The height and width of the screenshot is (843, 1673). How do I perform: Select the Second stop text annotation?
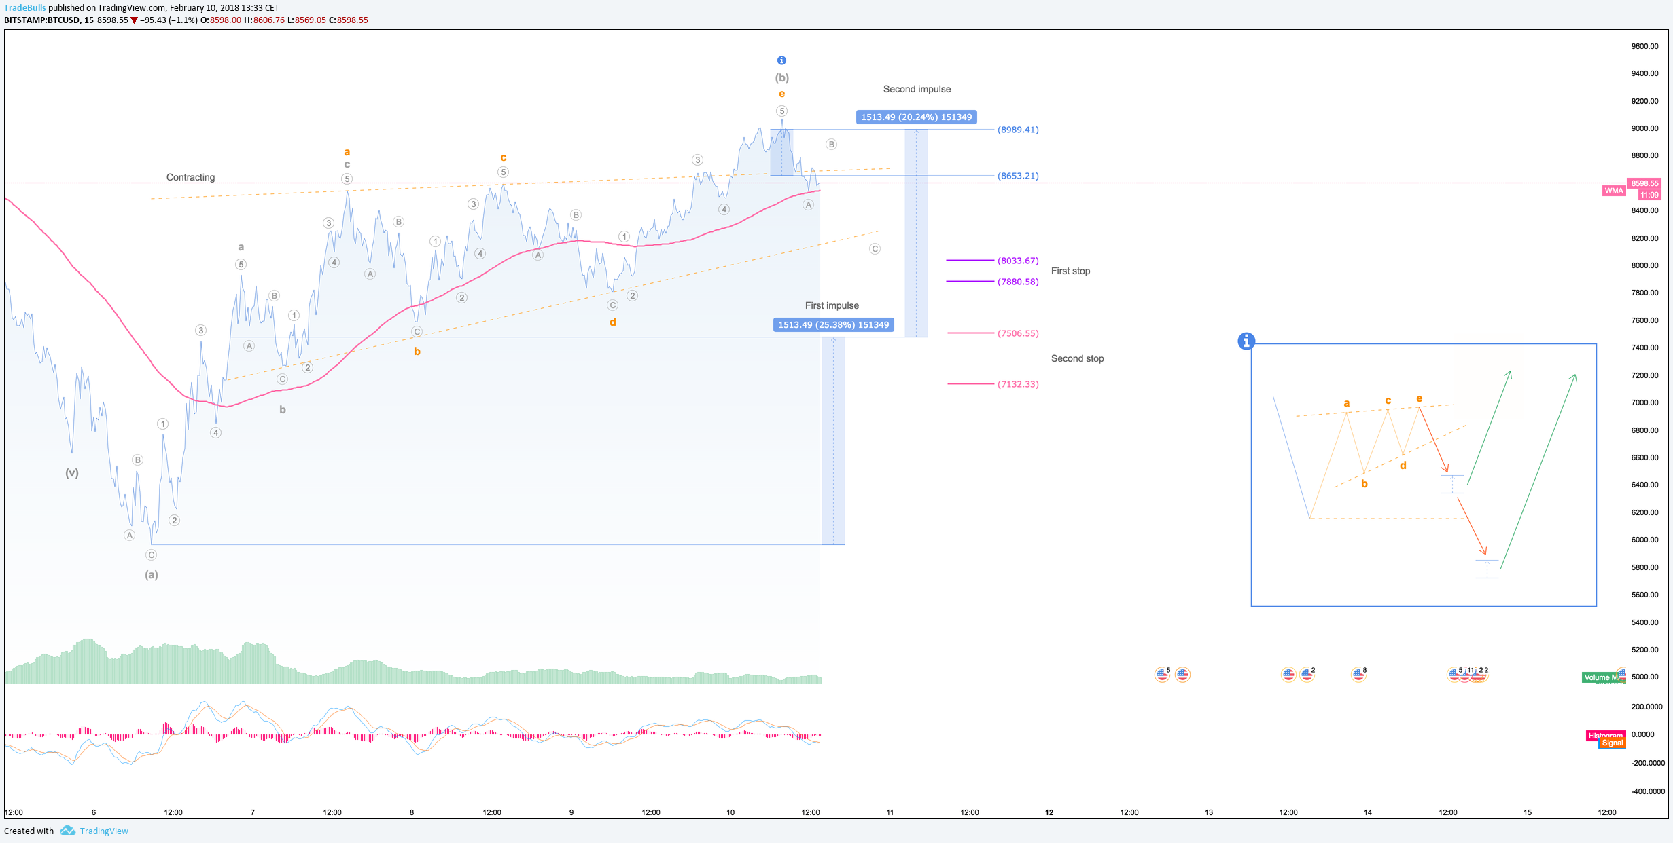(x=1077, y=358)
